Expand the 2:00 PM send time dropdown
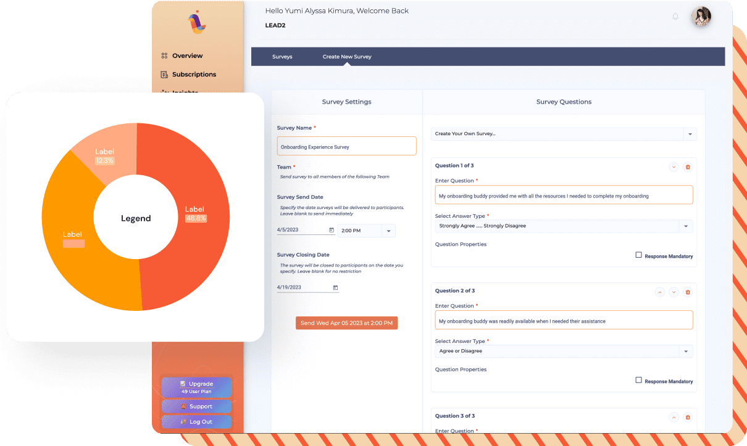747x446 pixels. tap(388, 231)
